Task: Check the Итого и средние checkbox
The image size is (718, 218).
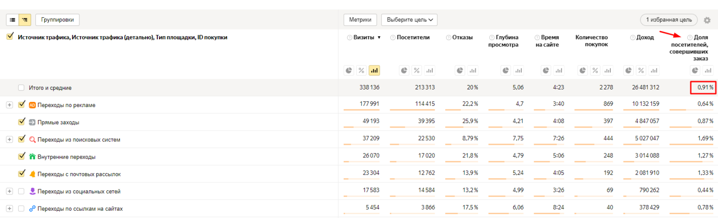Action: pos(21,88)
